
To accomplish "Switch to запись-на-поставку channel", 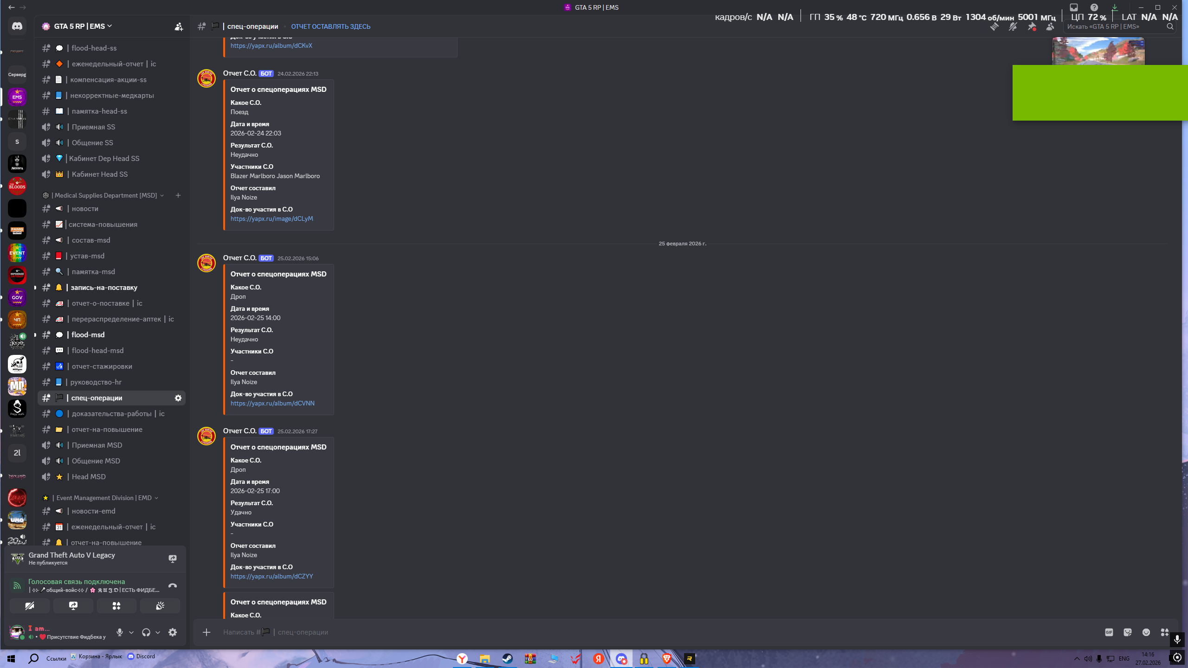I will (x=103, y=288).
